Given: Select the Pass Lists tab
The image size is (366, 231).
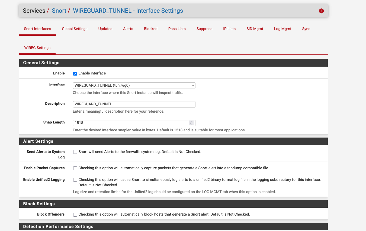Looking at the screenshot, I should point(177,29).
